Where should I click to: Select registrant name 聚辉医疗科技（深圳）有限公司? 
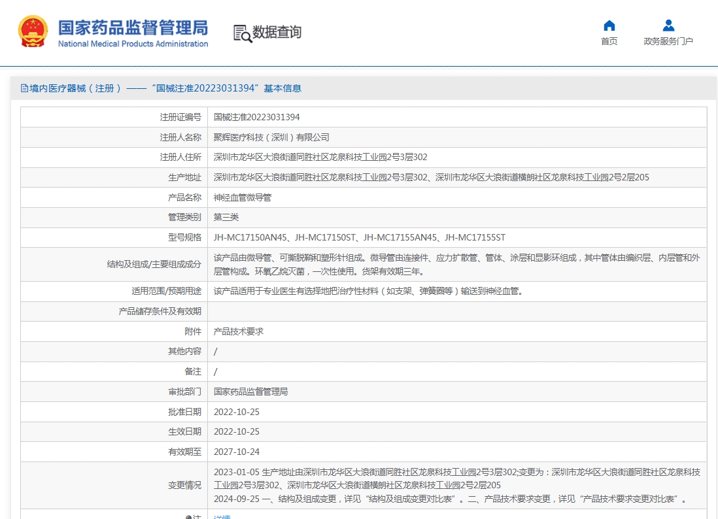coord(271,137)
